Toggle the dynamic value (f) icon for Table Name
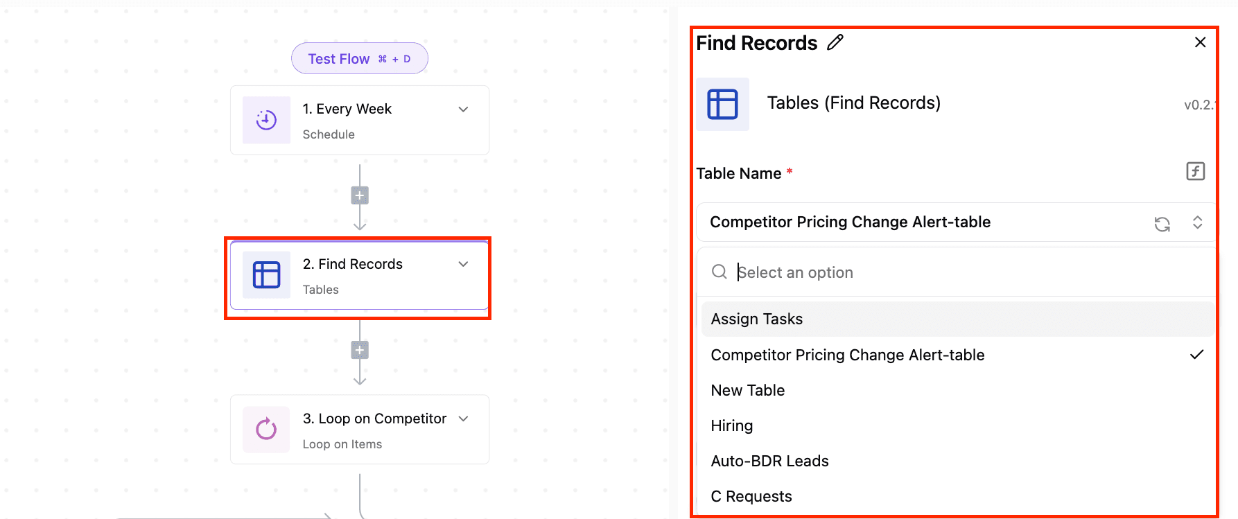The image size is (1238, 519). [x=1195, y=171]
